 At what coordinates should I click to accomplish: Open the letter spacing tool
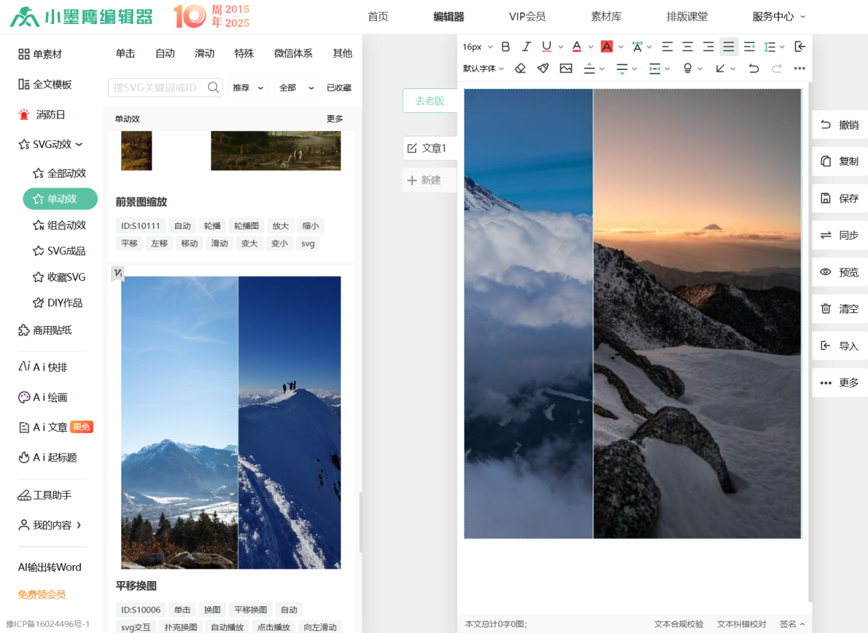tap(637, 47)
